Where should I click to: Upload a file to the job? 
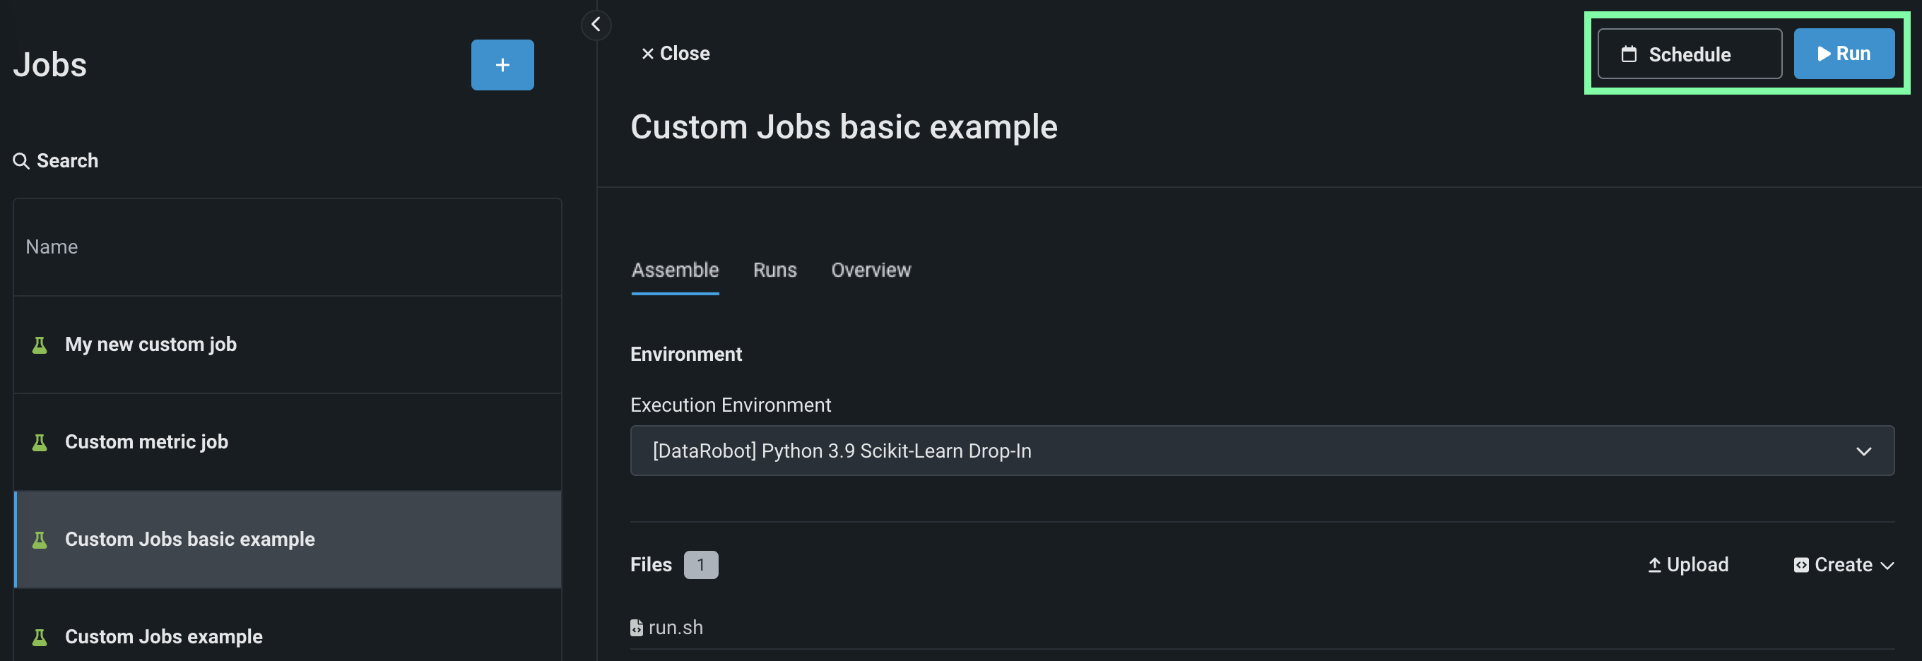click(1687, 565)
